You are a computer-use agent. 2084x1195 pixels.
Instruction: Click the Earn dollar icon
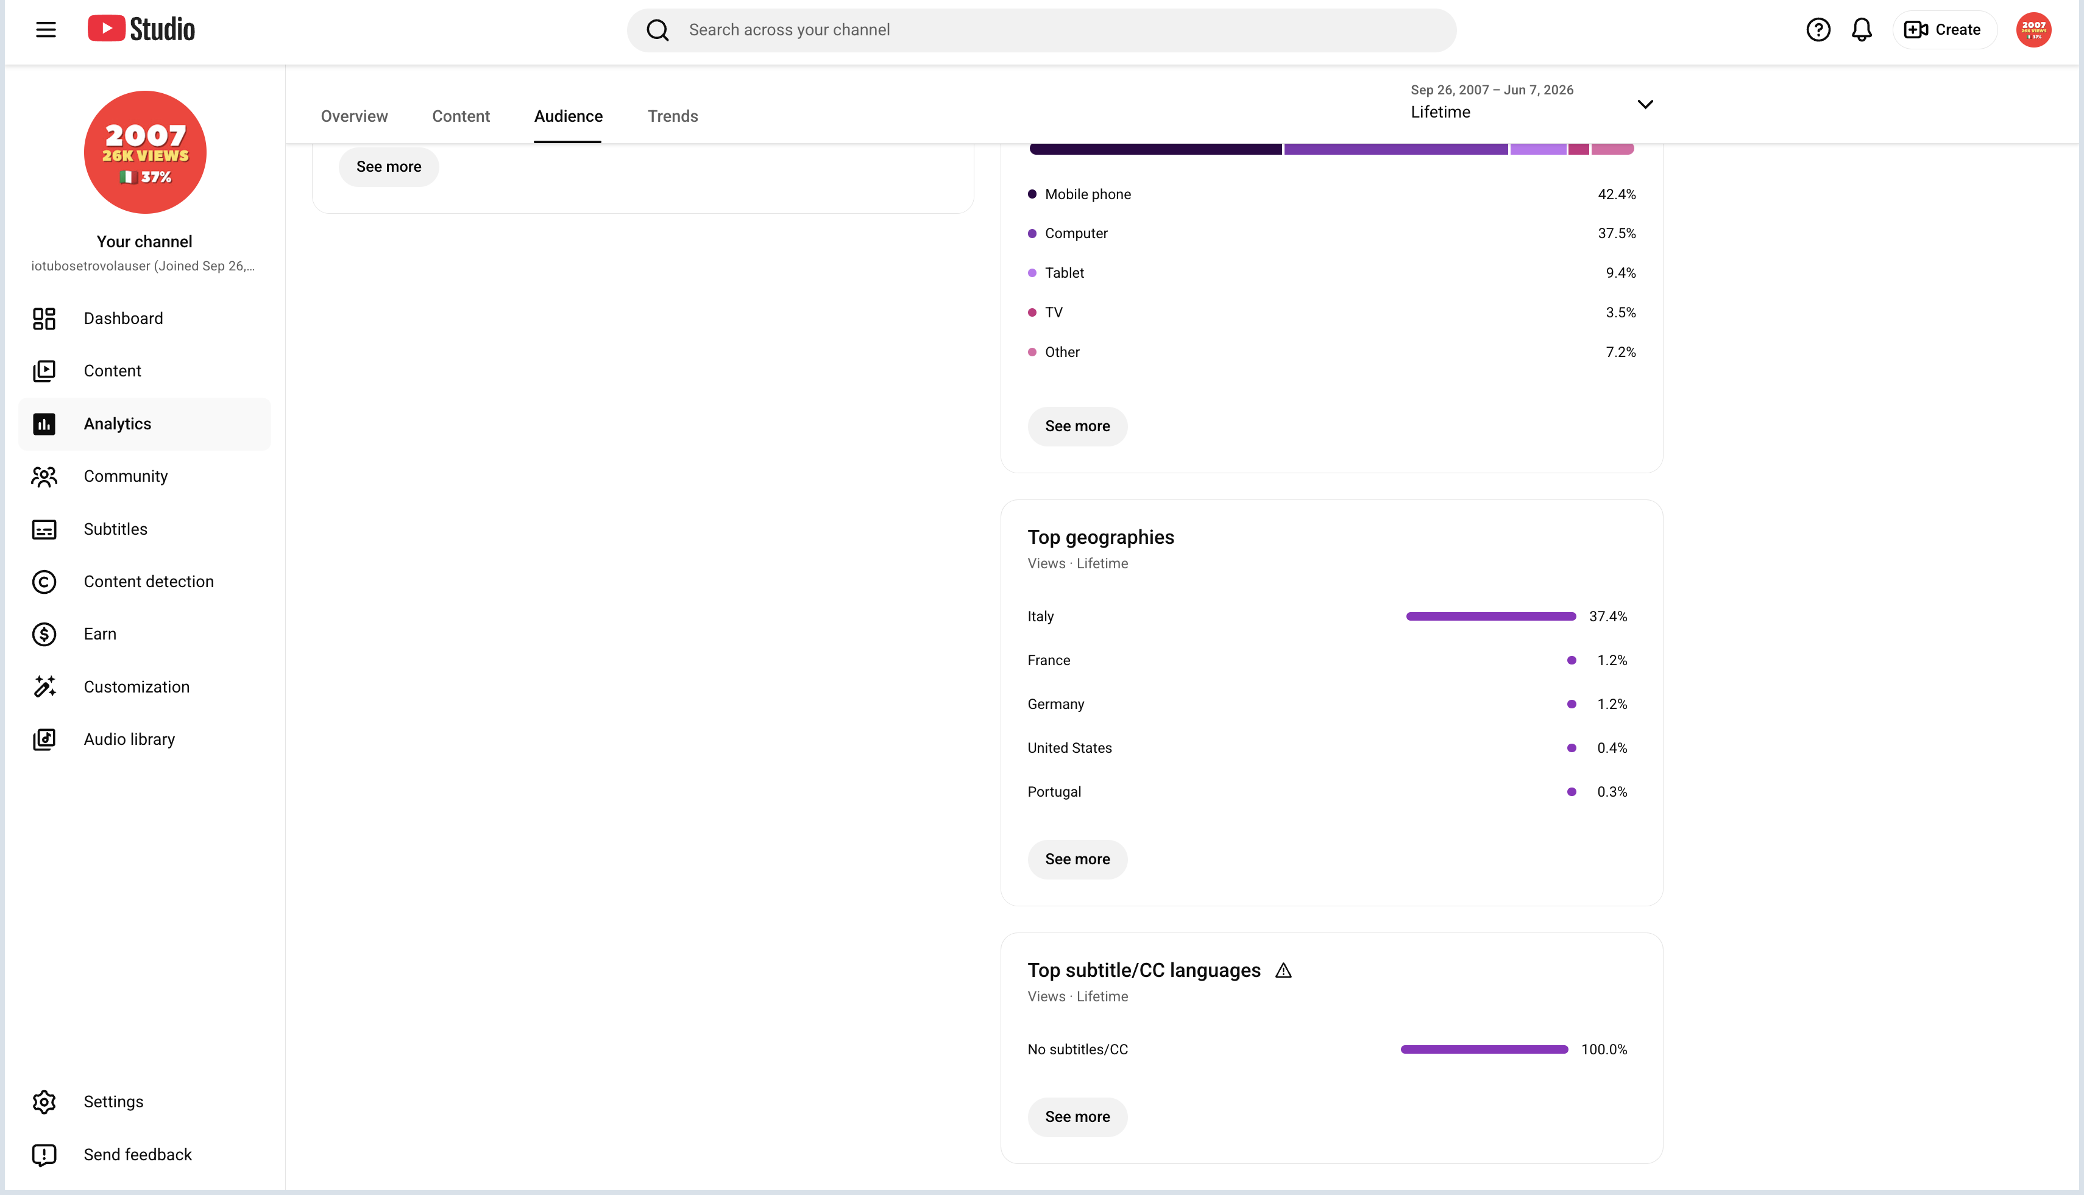(44, 635)
